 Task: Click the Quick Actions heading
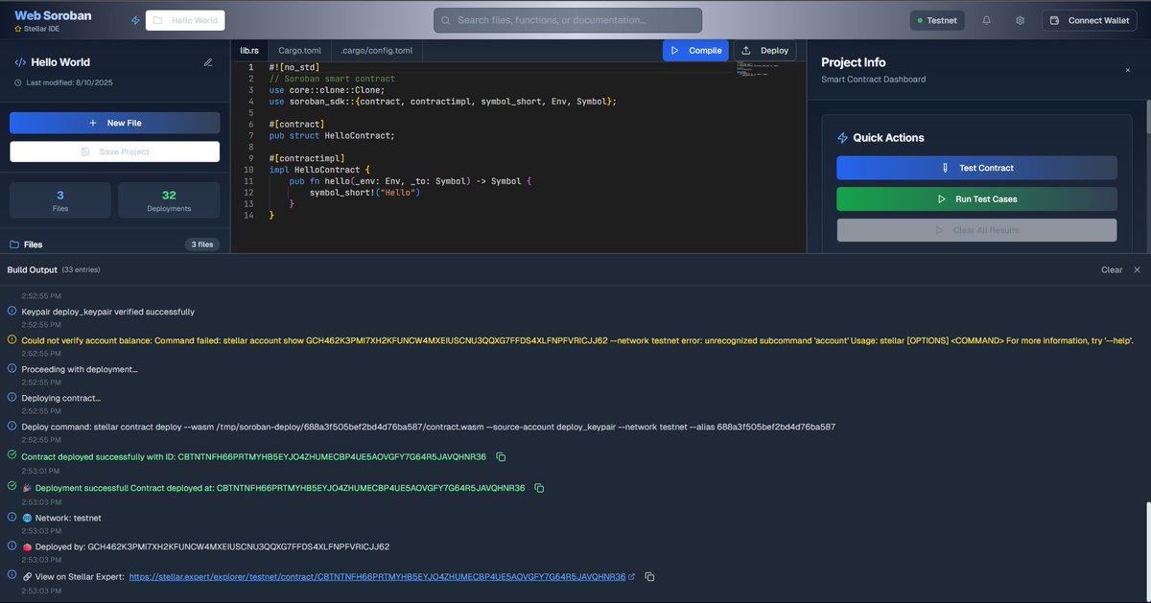point(888,137)
